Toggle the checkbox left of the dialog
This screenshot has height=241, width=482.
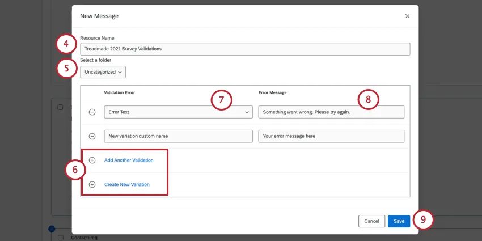(61, 107)
